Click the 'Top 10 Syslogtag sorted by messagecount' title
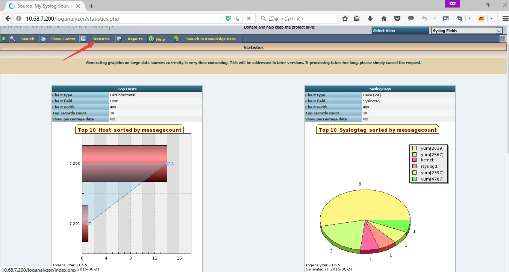Screen dimensions: 509x272 click(377, 130)
